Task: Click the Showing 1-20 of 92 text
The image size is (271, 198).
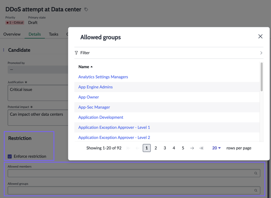Action: (x=104, y=148)
